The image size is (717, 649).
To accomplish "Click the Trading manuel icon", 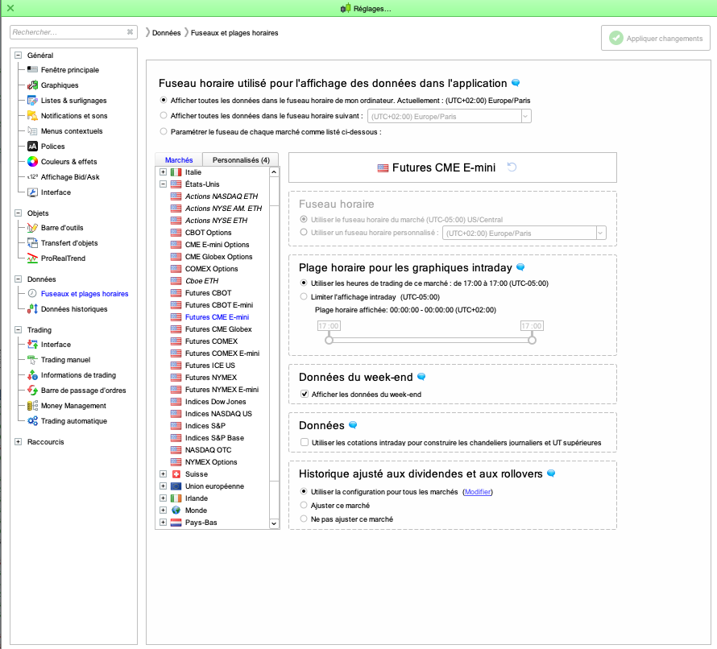I will (32, 360).
